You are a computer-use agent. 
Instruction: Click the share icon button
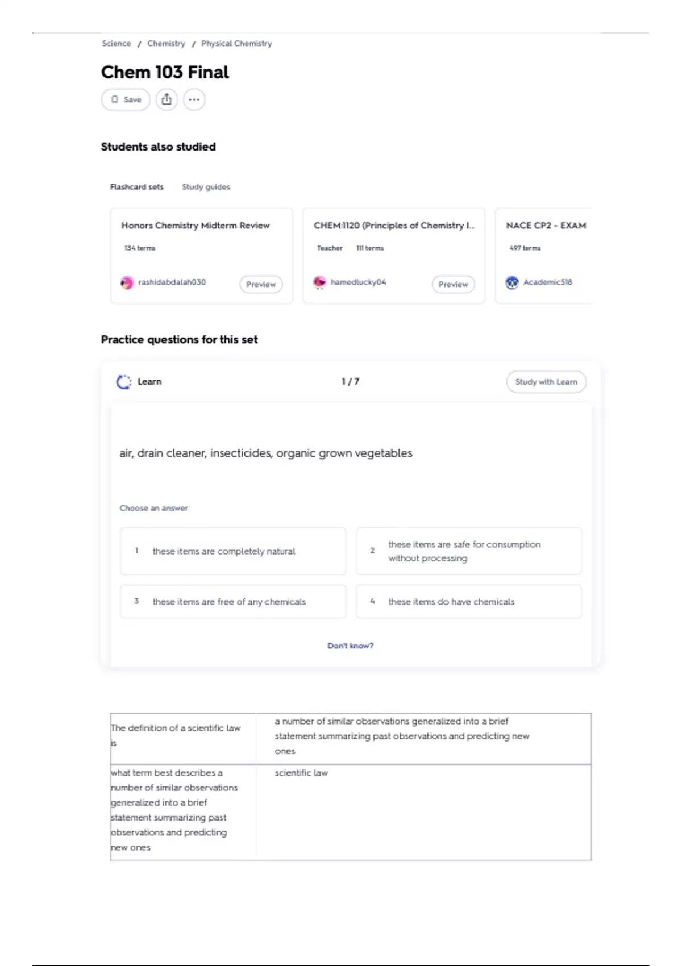(167, 99)
